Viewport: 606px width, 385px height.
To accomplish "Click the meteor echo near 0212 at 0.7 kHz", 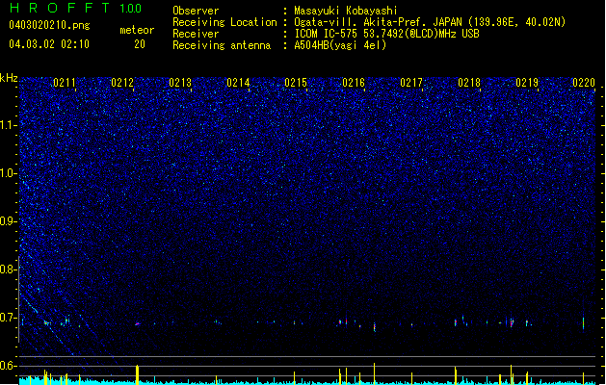I will point(137,323).
